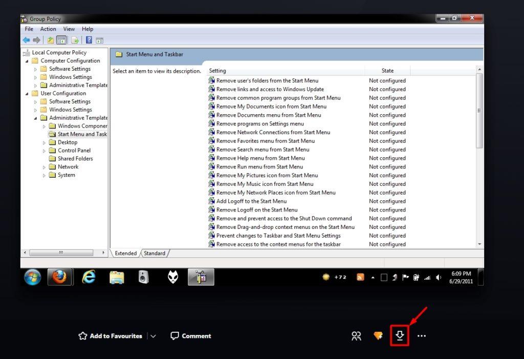Expand the Control Panel tree node

(x=44, y=151)
